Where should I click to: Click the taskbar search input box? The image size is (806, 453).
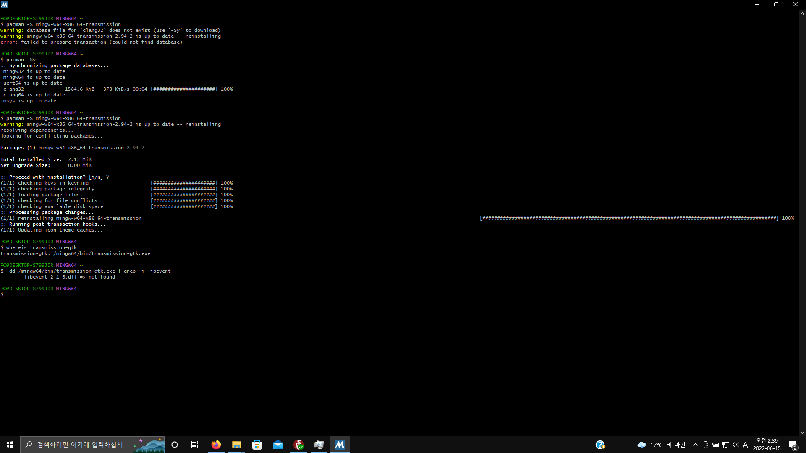click(80, 445)
